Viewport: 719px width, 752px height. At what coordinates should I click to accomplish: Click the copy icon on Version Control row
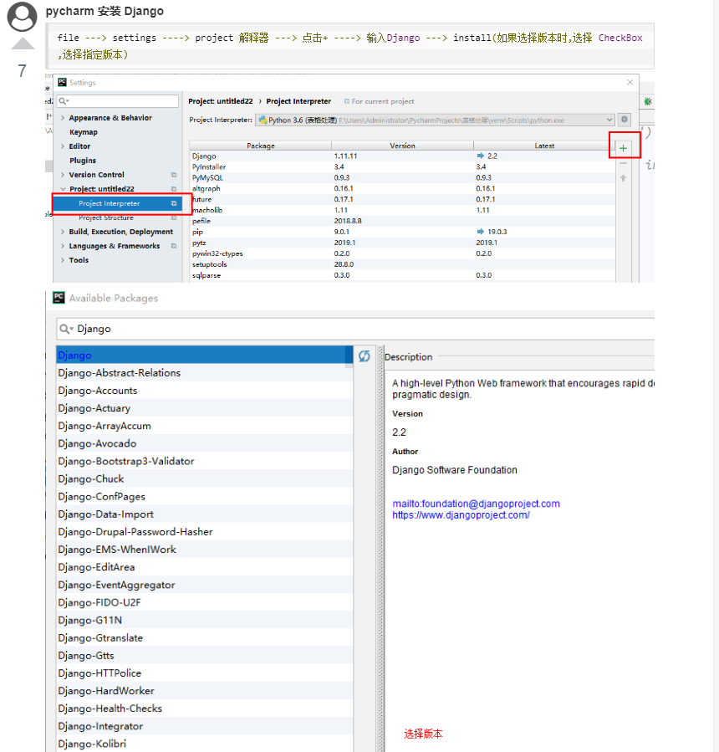pyautogui.click(x=174, y=175)
